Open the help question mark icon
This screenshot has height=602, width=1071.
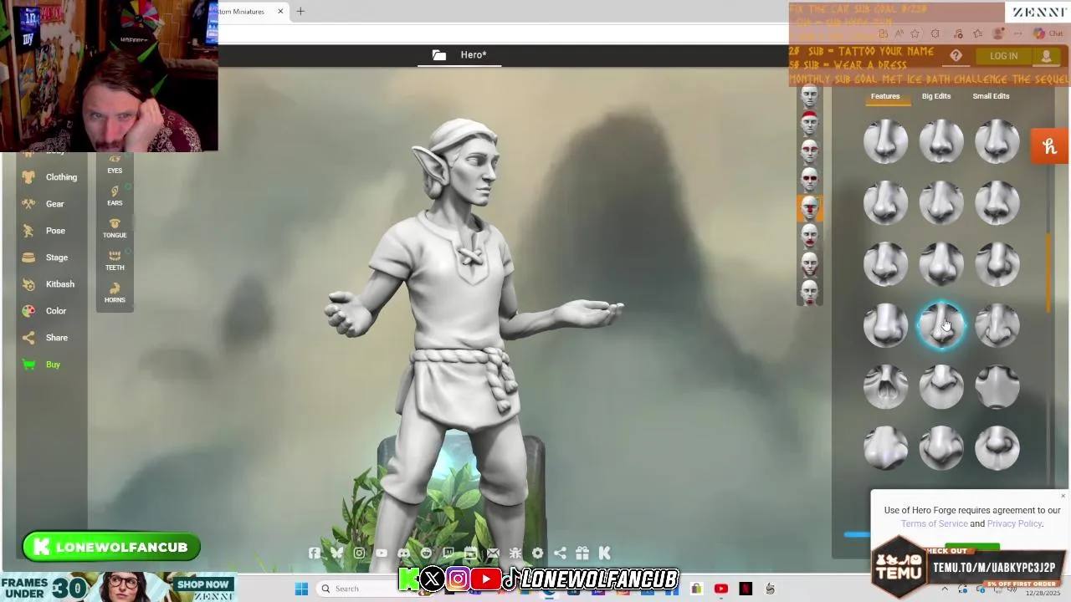pos(956,56)
